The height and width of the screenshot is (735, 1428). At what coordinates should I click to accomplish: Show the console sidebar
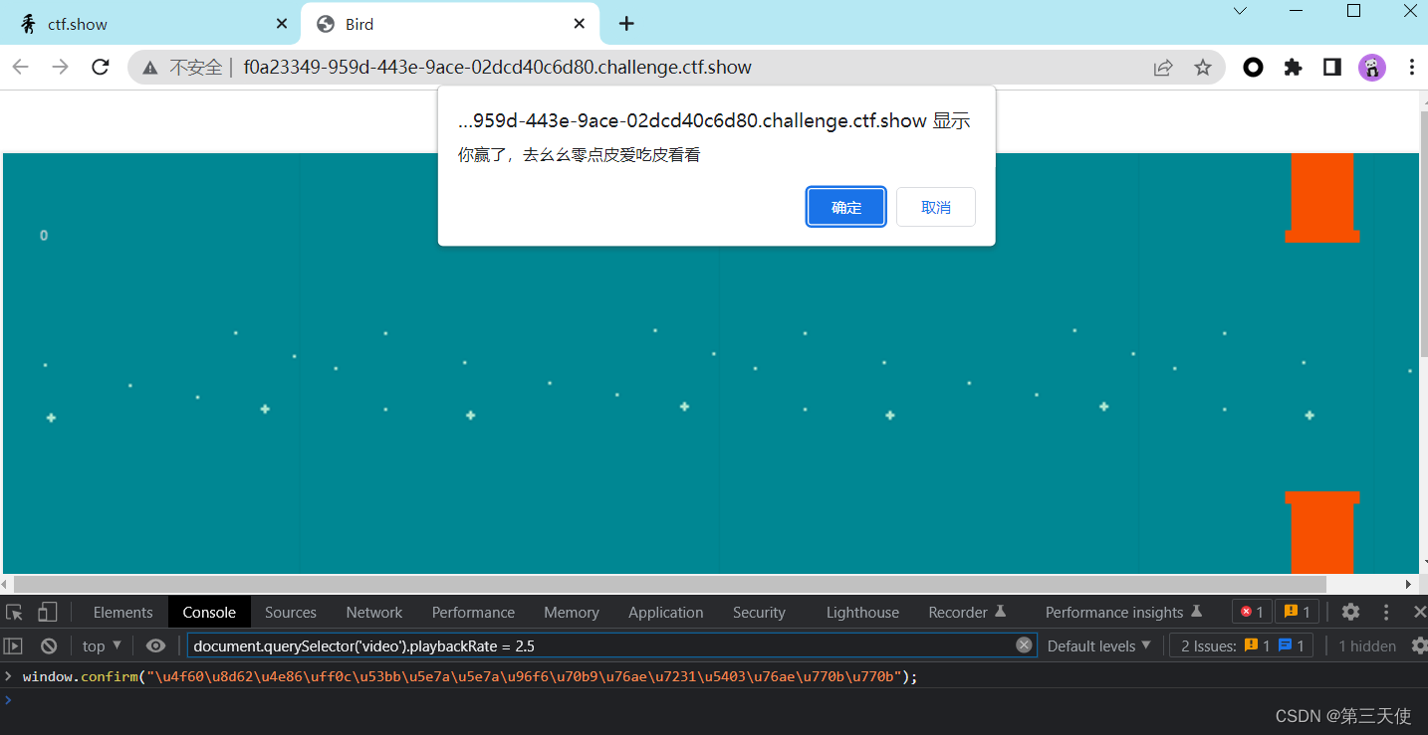[x=13, y=645]
